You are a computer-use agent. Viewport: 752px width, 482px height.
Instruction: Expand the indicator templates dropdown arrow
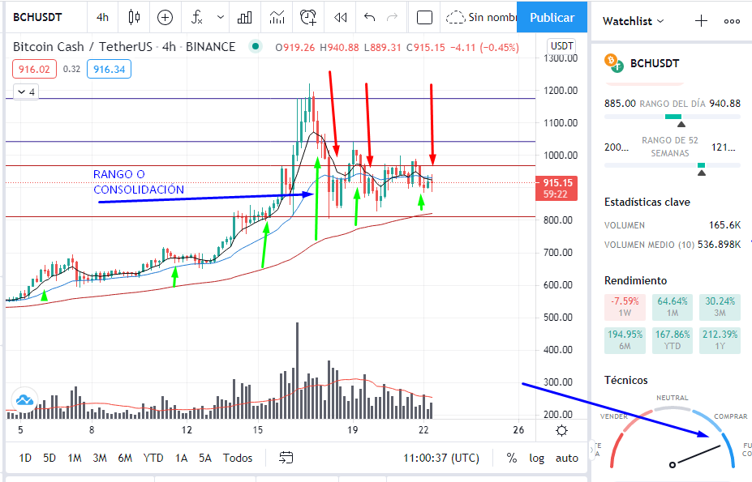click(220, 17)
